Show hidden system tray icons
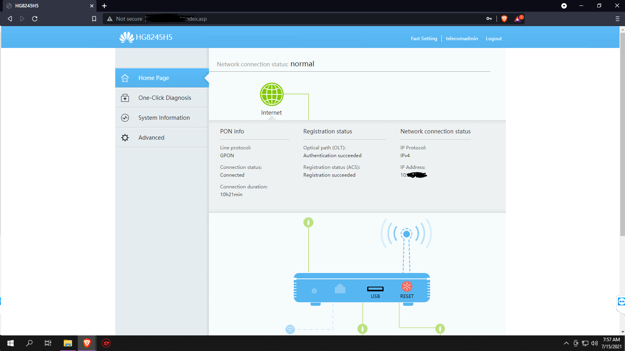This screenshot has height=351, width=625. (566, 343)
